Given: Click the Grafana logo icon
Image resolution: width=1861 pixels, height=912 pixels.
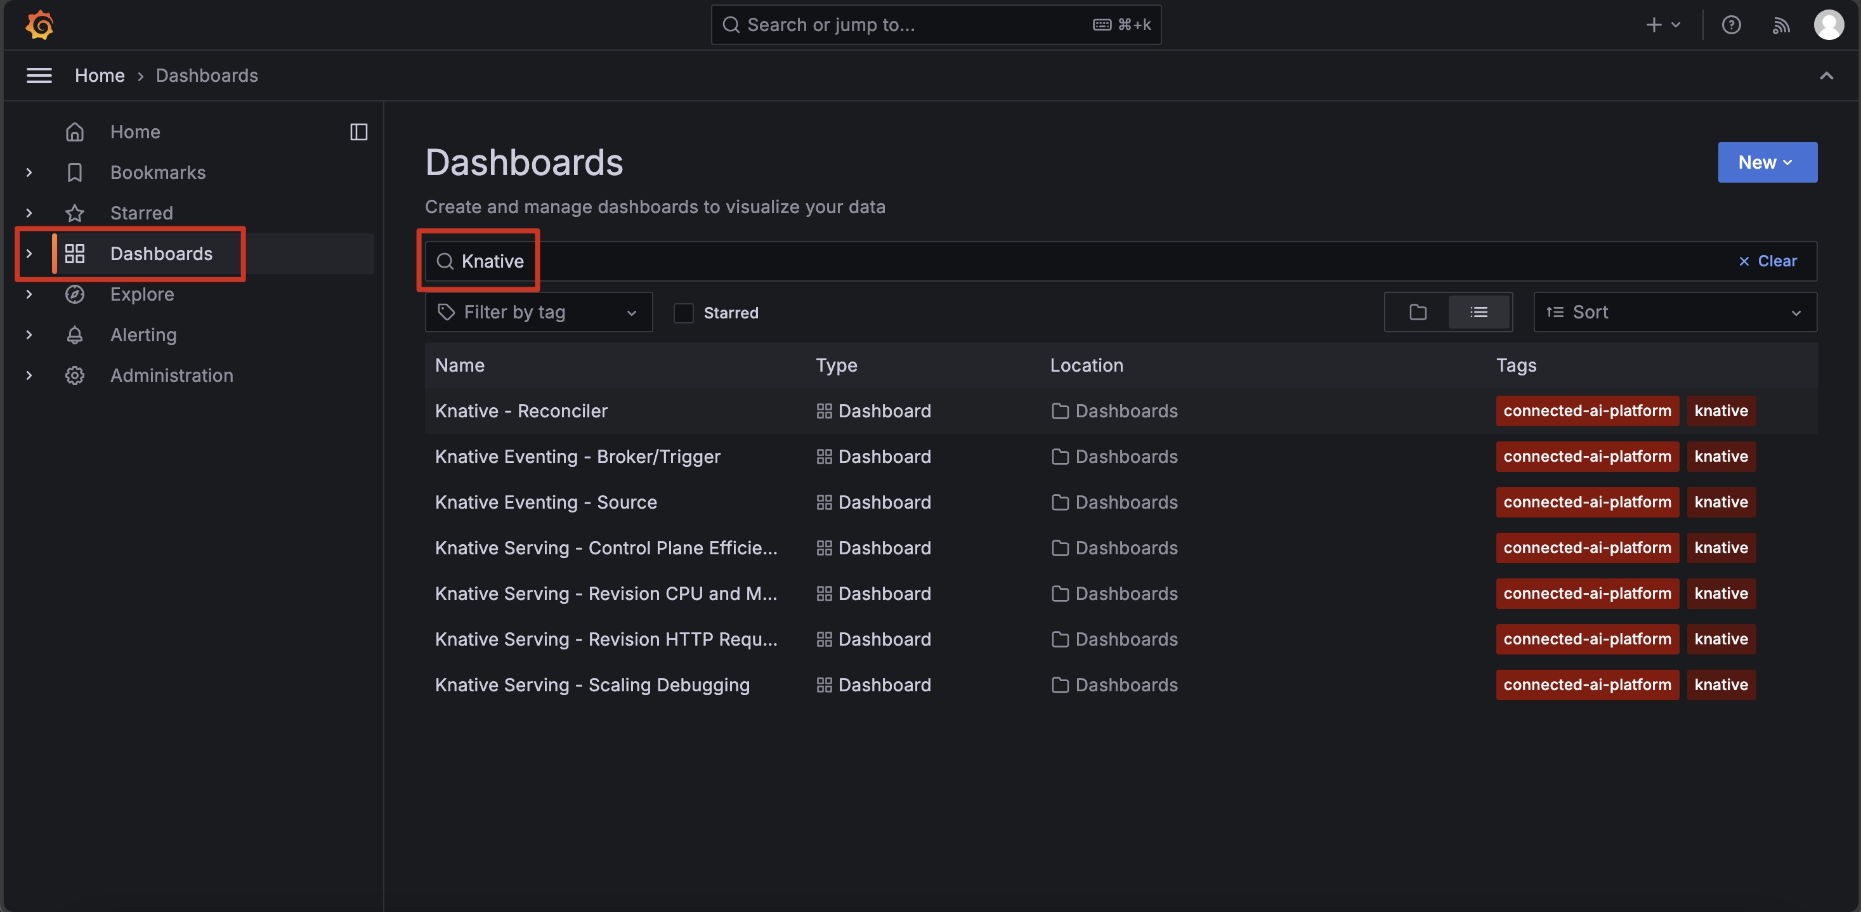Looking at the screenshot, I should [x=39, y=25].
